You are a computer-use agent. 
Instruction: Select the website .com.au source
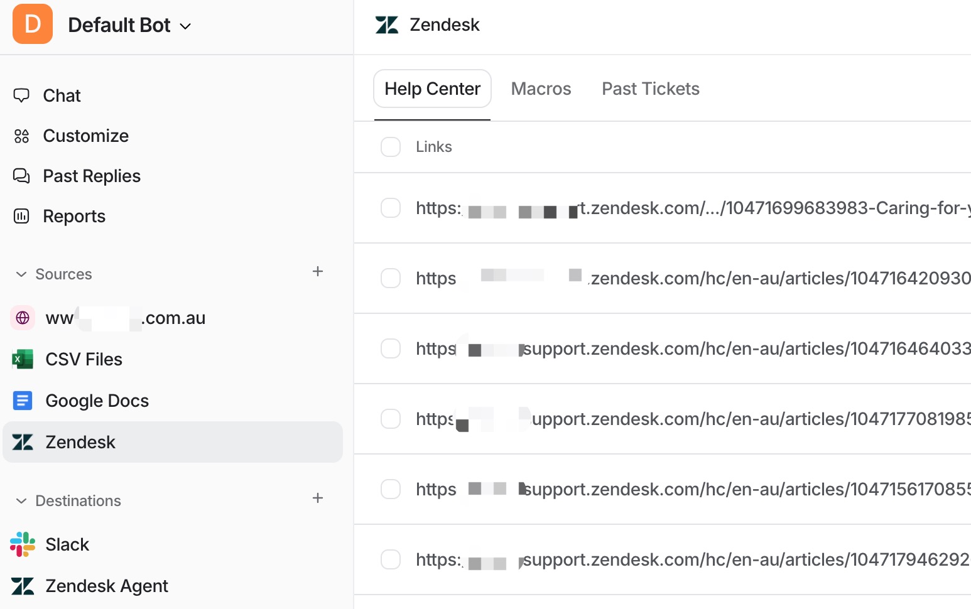(125, 318)
